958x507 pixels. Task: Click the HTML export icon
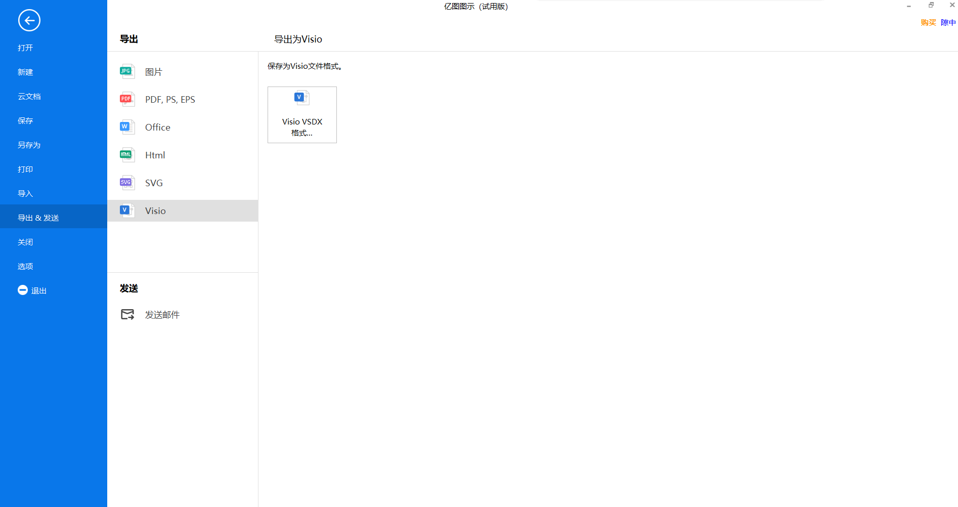coord(127,155)
